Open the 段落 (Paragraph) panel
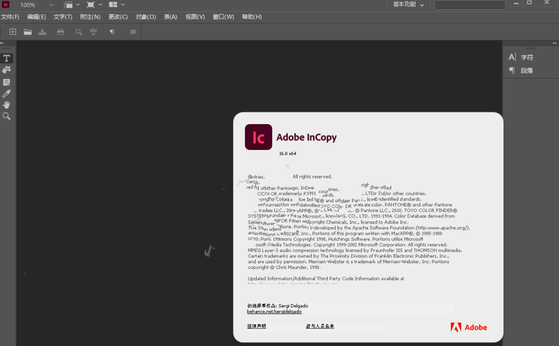The height and width of the screenshot is (346, 559). click(x=521, y=70)
